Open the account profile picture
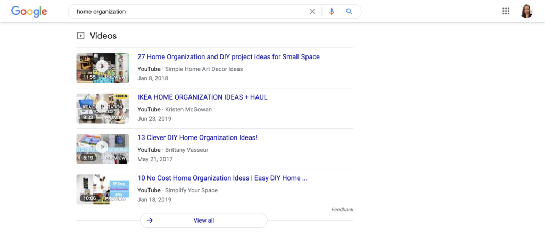 coord(526,12)
